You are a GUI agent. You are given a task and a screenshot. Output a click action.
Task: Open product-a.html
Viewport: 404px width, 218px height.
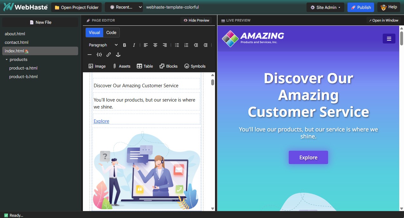click(x=24, y=68)
